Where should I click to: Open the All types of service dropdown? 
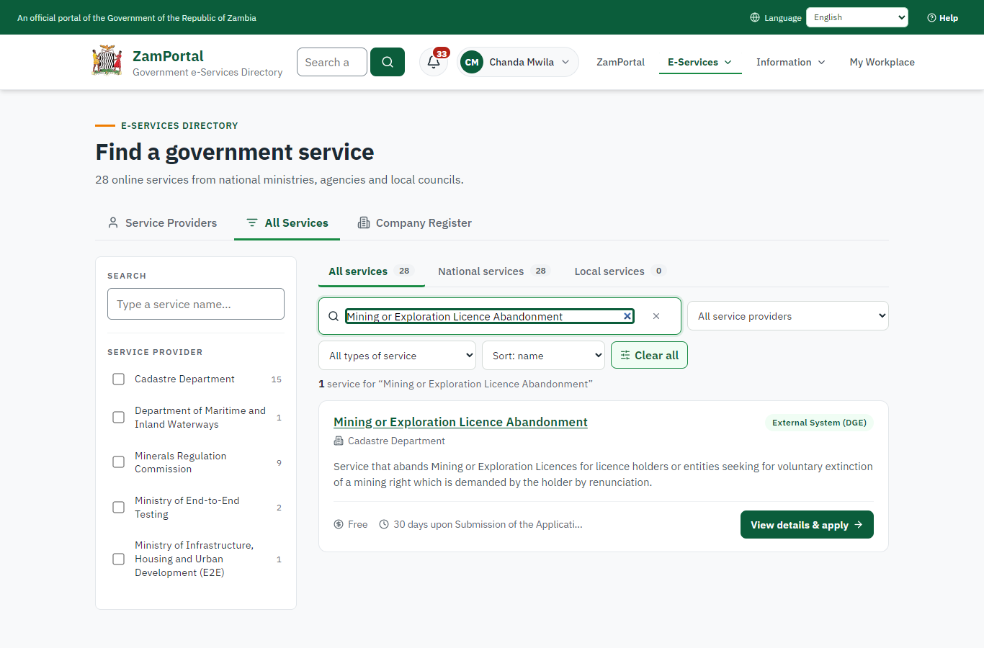click(397, 356)
